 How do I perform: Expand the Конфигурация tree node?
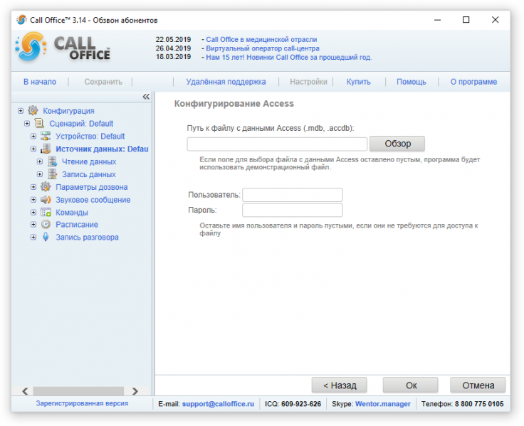tap(21, 110)
